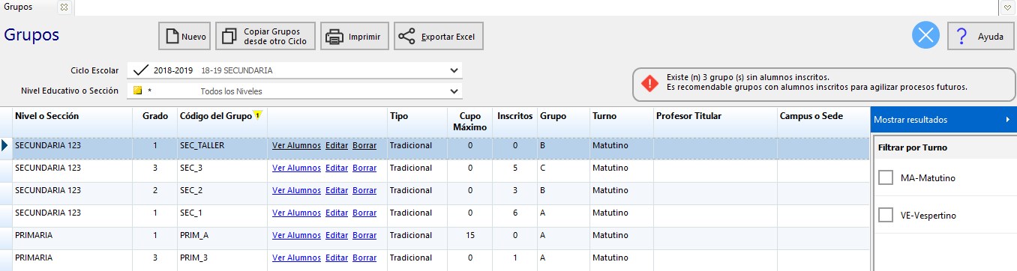
Task: Click Borrar for SEC_2
Action: 364,191
